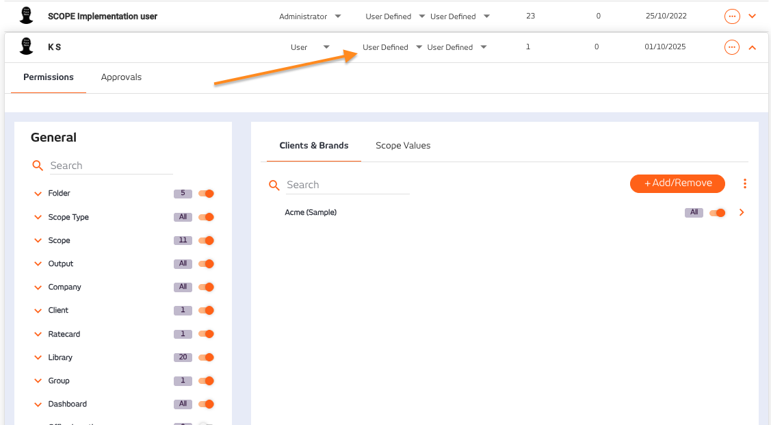Click the General permissions search field
The image size is (771, 425).
109,166
